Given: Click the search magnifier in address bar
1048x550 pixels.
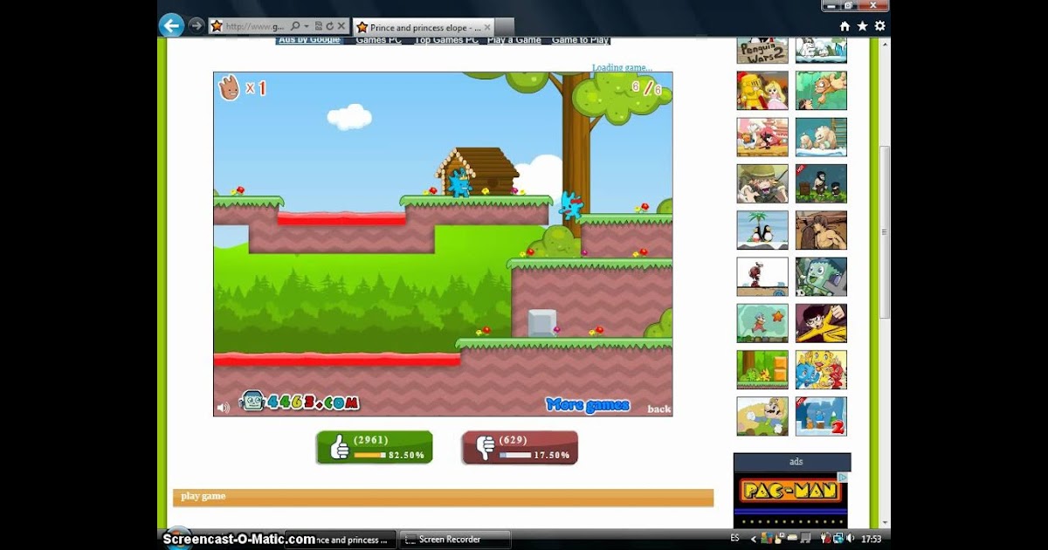Looking at the screenshot, I should [296, 27].
